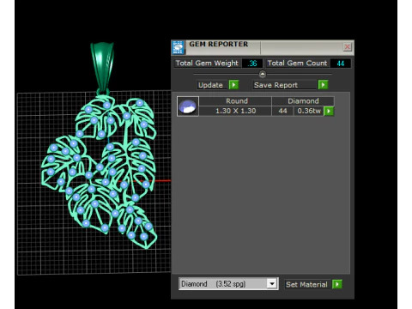This screenshot has height=309, width=412.
Task: Click the Gem Reporter panel icon
Action: pyautogui.click(x=178, y=47)
